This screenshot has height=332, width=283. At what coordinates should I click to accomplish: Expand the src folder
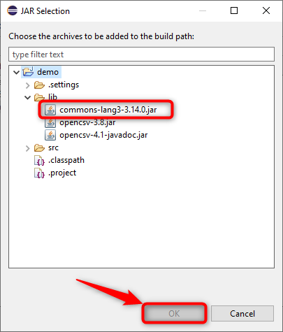pos(28,148)
